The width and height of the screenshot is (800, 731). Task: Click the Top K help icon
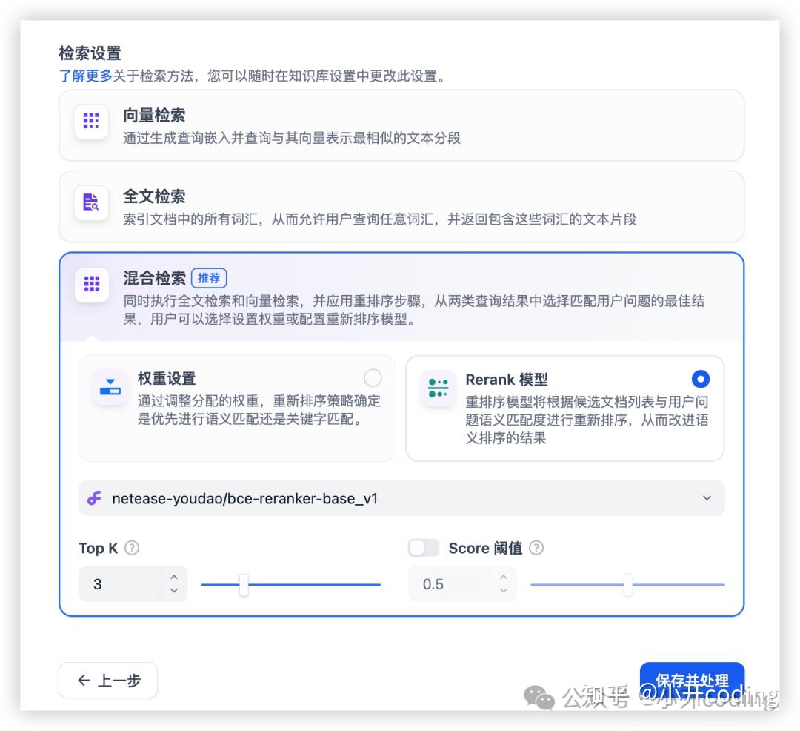click(132, 548)
